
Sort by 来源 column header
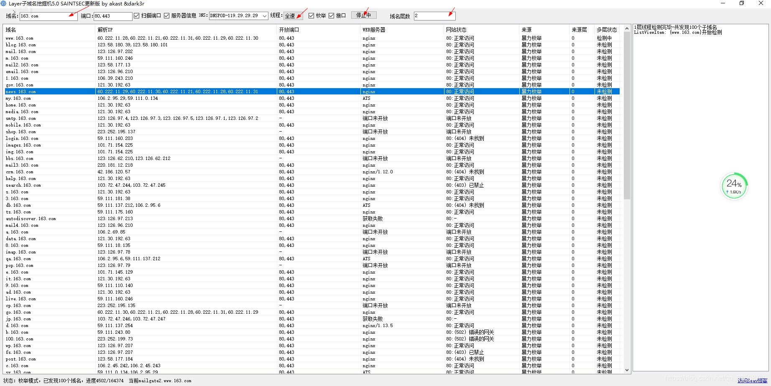[544, 30]
